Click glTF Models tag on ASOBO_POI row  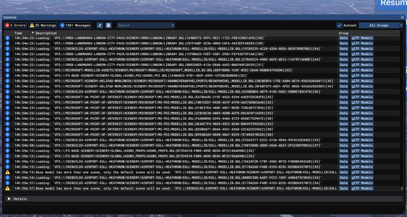tap(362, 76)
